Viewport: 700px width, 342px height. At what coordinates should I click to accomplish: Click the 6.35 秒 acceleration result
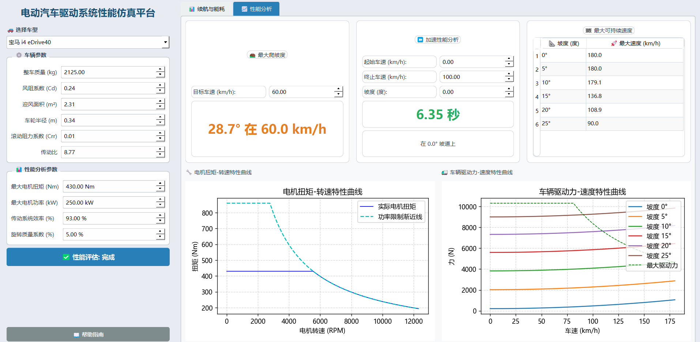pos(438,115)
